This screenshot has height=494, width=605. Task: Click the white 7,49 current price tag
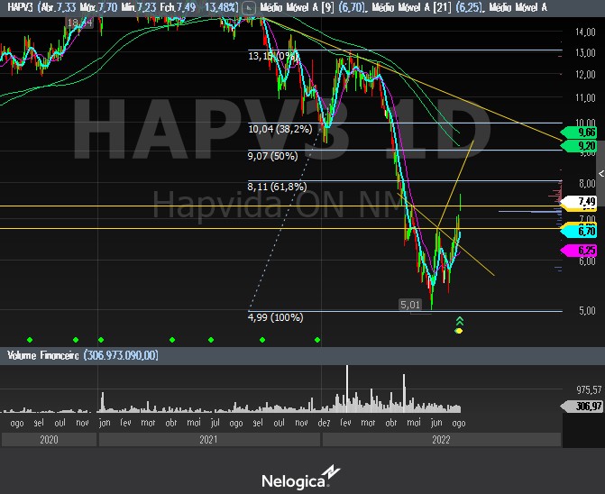click(586, 202)
